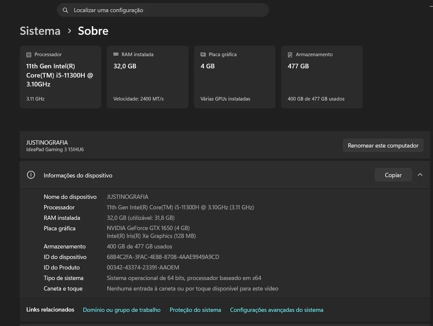Click the 'Links relacionados' label

[x=50, y=309]
